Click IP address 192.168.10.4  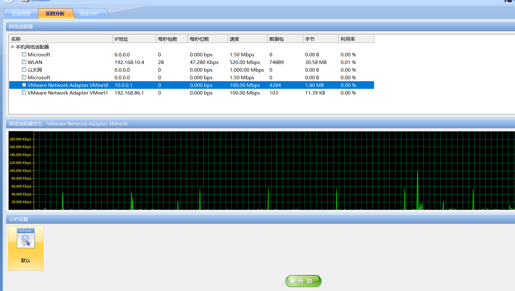(x=129, y=62)
